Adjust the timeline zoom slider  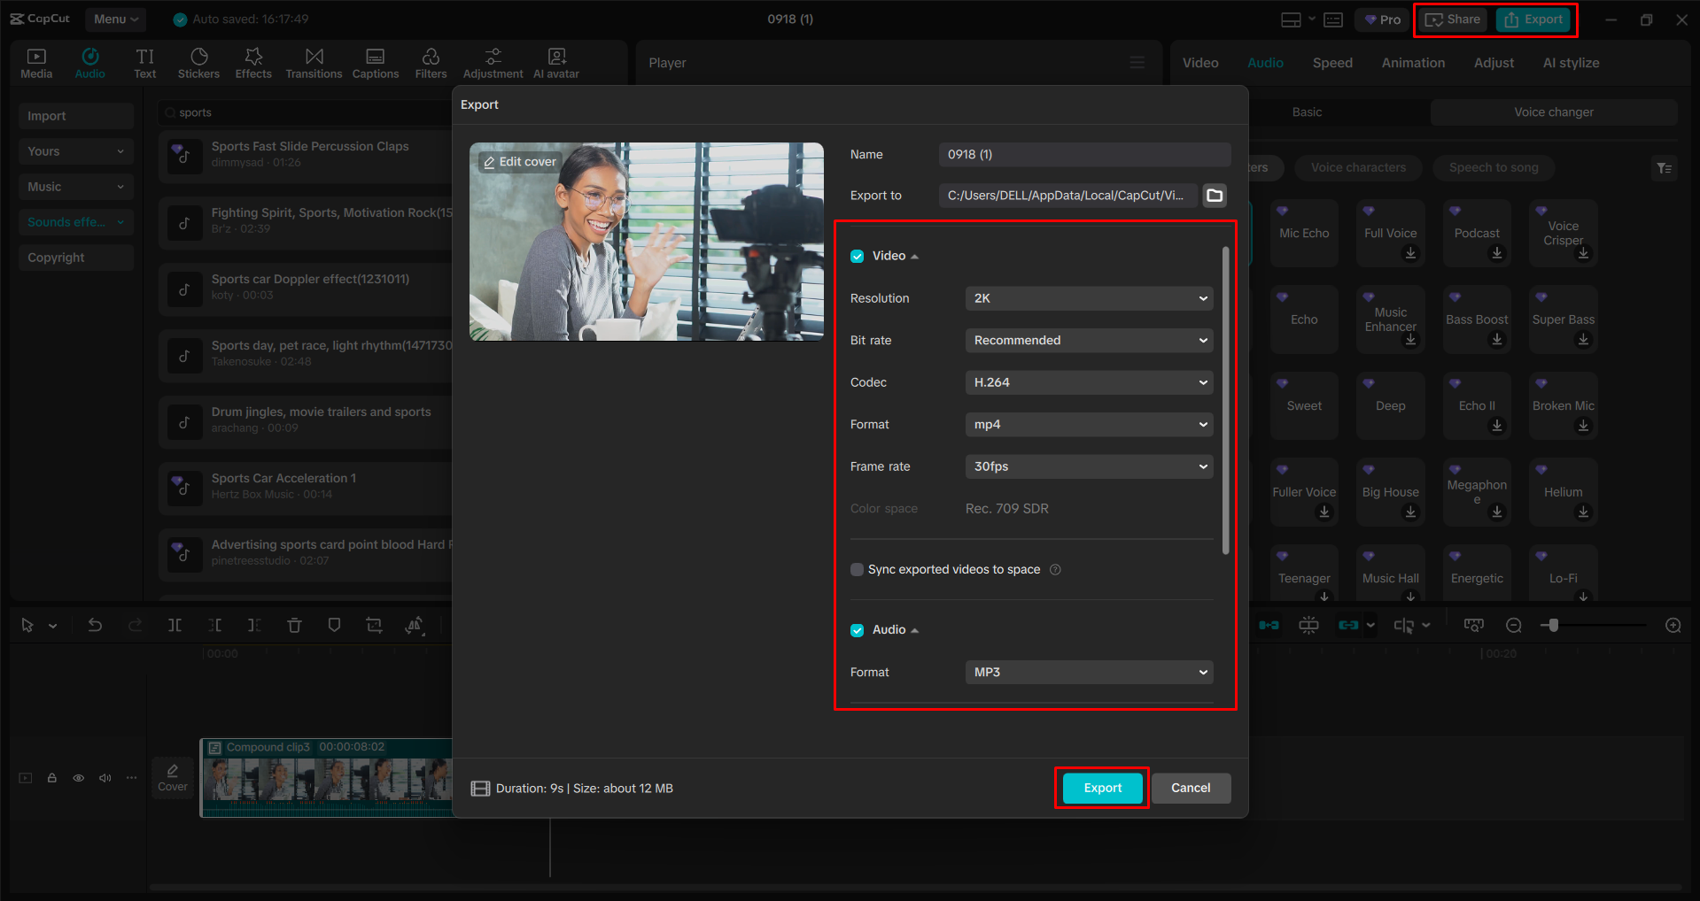[x=1551, y=625]
